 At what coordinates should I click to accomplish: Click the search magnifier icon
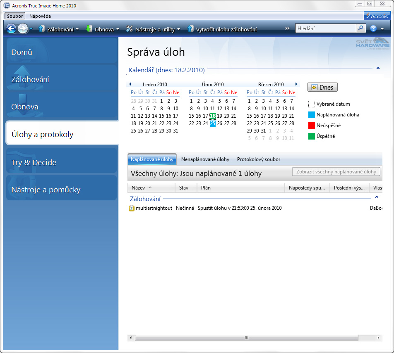click(x=361, y=28)
